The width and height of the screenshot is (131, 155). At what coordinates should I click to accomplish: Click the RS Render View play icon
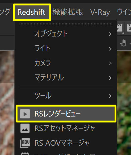pyautogui.click(x=25, y=114)
